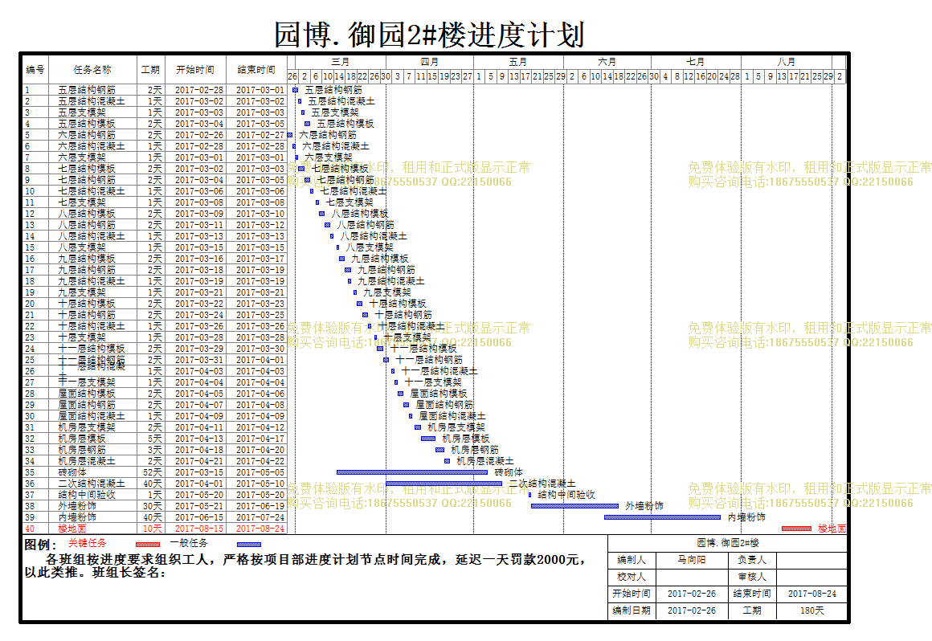The width and height of the screenshot is (932, 641).
Task: Click the blue Gantt bar for 砖砌体
Action: 412,472
